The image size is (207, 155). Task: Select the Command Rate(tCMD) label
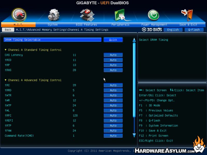click(19, 136)
